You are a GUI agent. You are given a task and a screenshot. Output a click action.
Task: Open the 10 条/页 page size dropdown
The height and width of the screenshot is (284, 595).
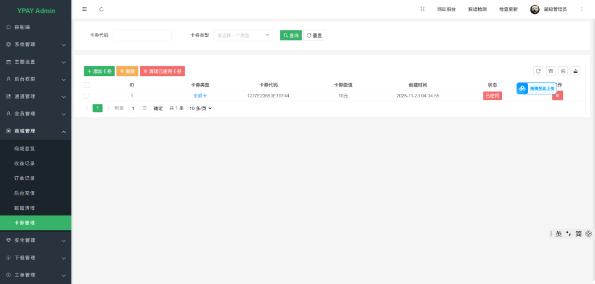200,108
